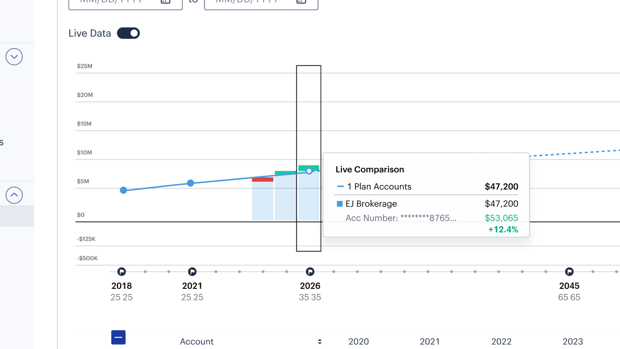The width and height of the screenshot is (620, 349).
Task: Click the 2018 flag milestone icon
Action: (121, 272)
